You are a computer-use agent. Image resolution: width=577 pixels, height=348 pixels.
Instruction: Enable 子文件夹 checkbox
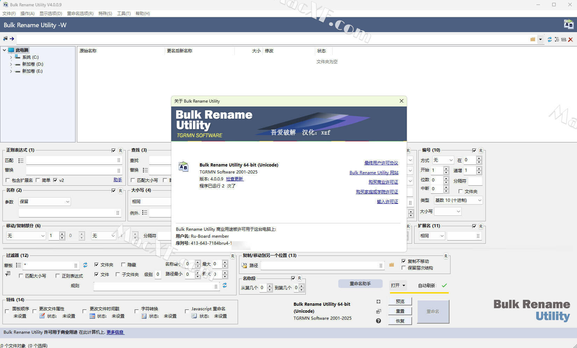118,275
